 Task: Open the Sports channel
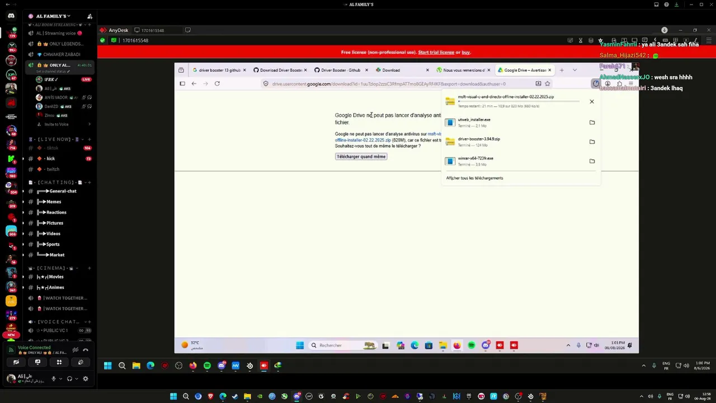click(x=59, y=244)
